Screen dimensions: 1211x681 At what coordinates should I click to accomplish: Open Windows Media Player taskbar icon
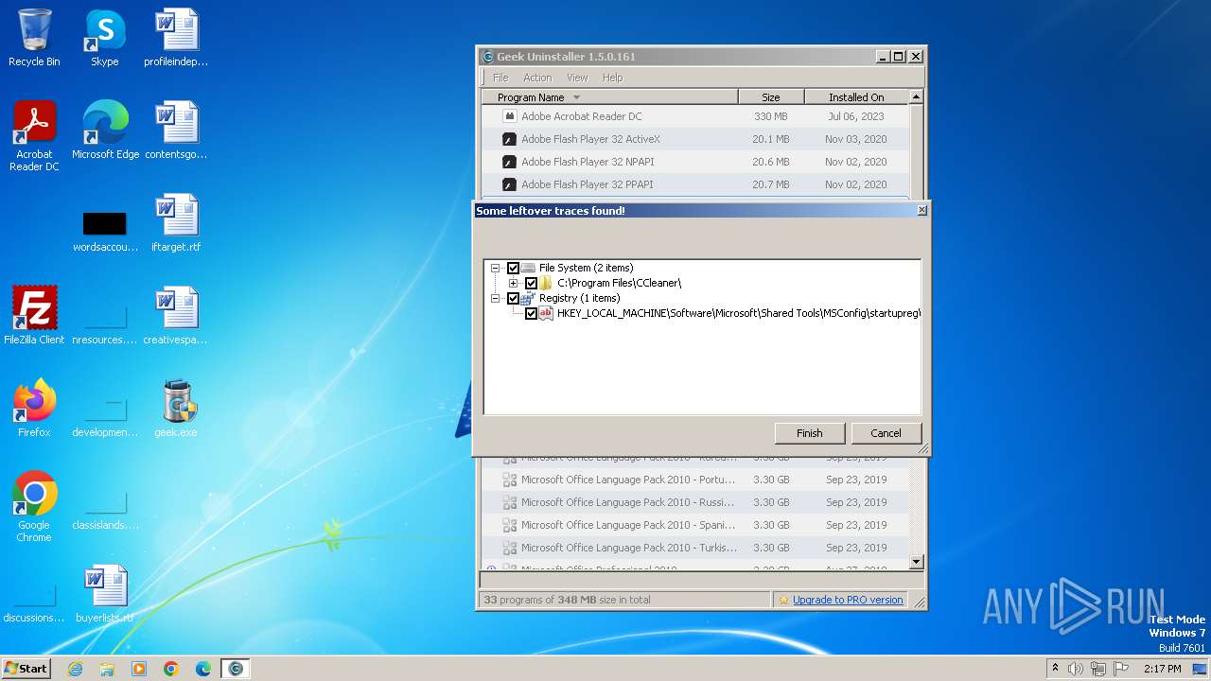(139, 669)
